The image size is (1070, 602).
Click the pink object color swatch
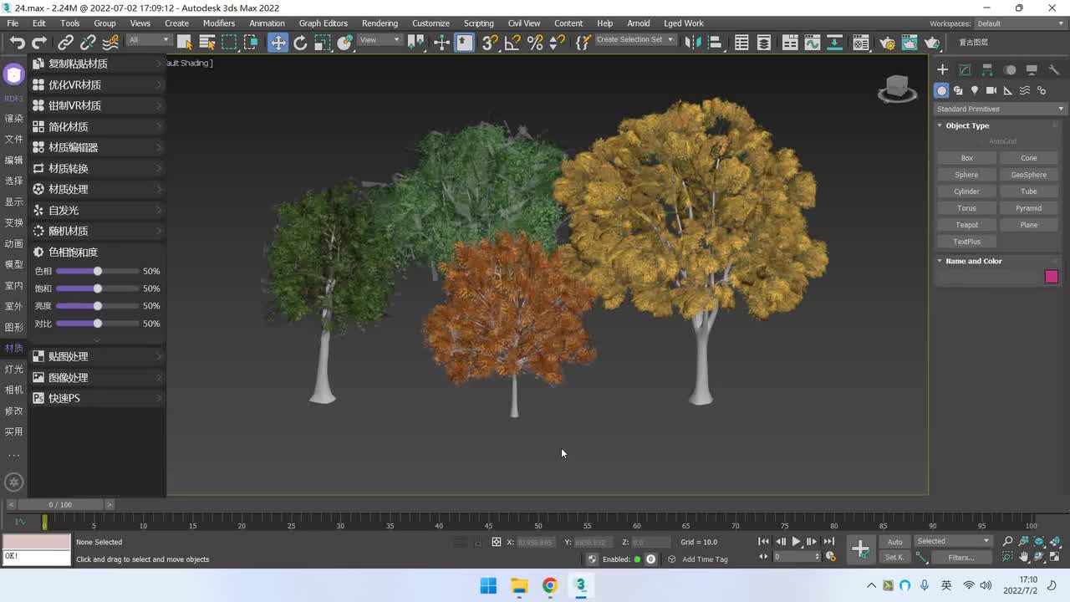(1051, 277)
